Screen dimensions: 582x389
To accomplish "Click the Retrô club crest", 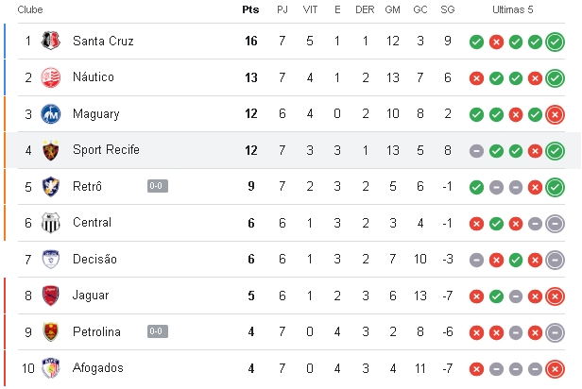I will coord(51,187).
